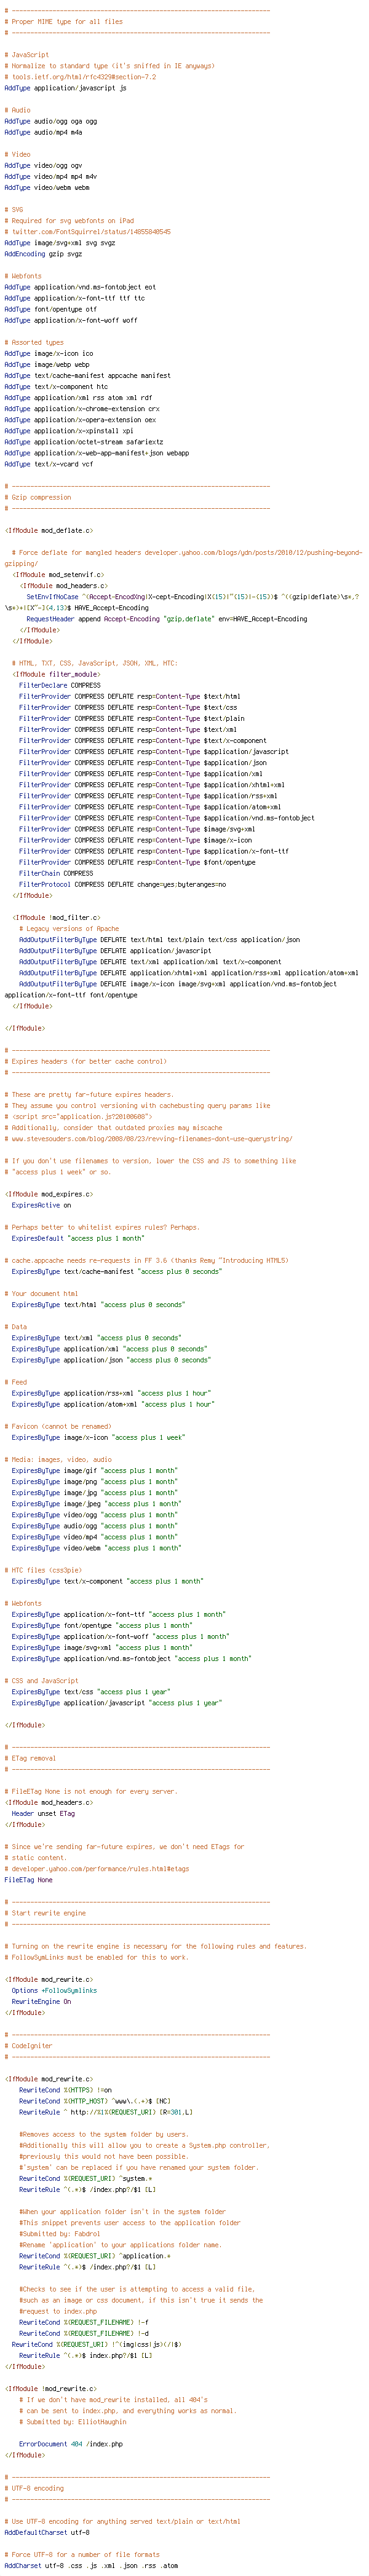Click the 'FilterChain COMPRESS' line
369x2576 pixels.
56,873
